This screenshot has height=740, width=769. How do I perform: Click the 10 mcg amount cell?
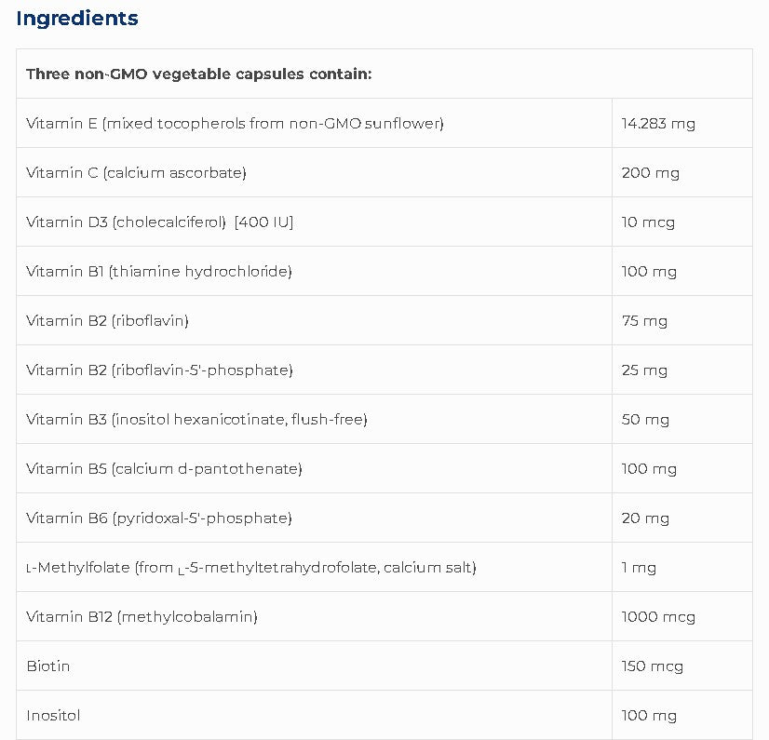(x=648, y=222)
